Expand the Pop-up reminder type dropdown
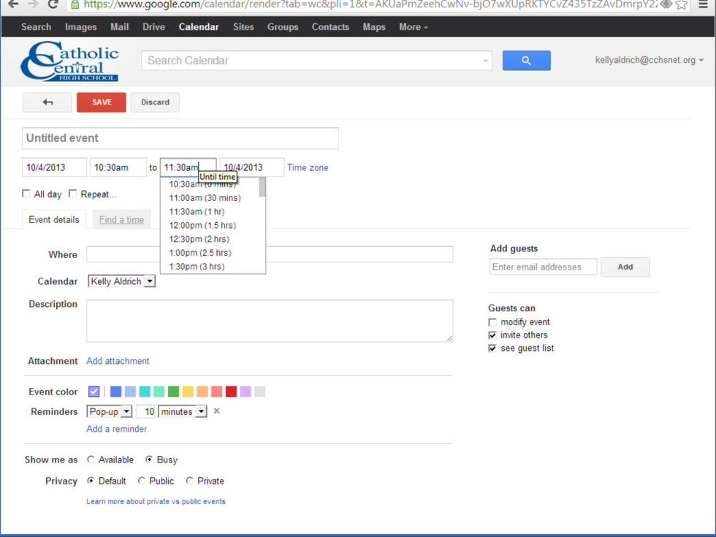This screenshot has height=537, width=716. click(110, 411)
